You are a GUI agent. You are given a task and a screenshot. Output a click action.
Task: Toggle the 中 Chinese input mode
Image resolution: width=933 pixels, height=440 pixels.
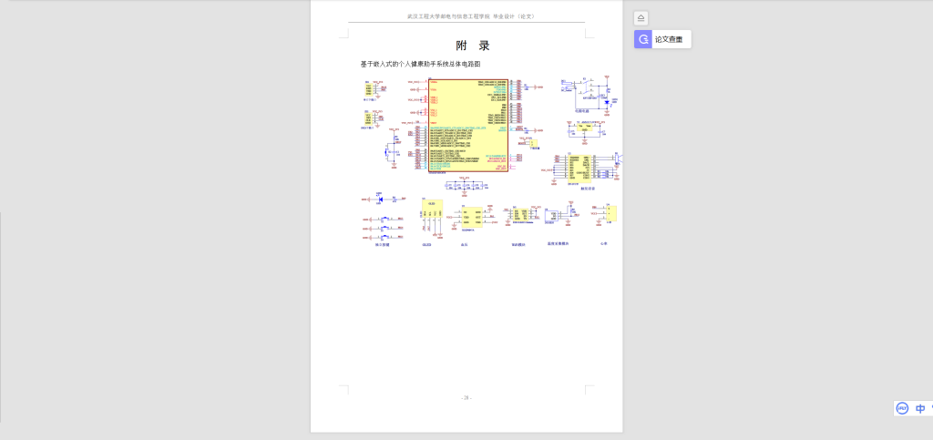point(920,408)
